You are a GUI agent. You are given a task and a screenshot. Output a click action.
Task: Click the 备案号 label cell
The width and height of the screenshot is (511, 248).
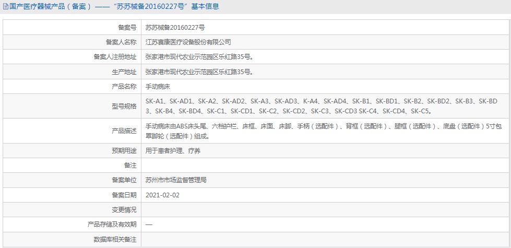click(127, 28)
